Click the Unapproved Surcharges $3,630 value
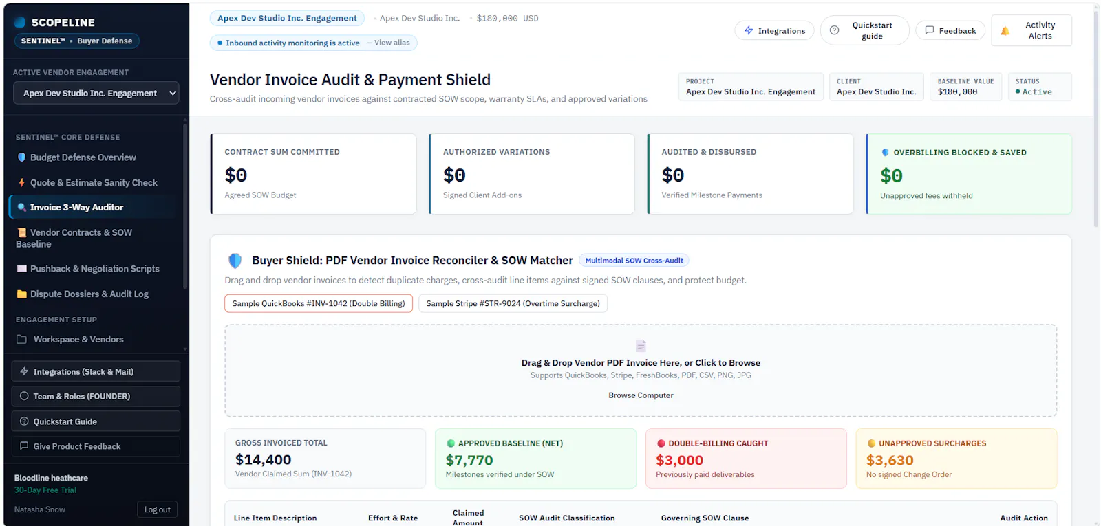Screen dimensions: 1101x526 coord(890,460)
